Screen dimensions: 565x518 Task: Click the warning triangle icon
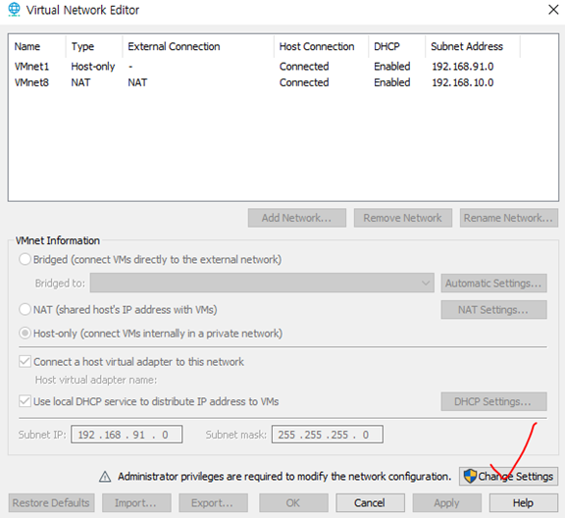[105, 477]
